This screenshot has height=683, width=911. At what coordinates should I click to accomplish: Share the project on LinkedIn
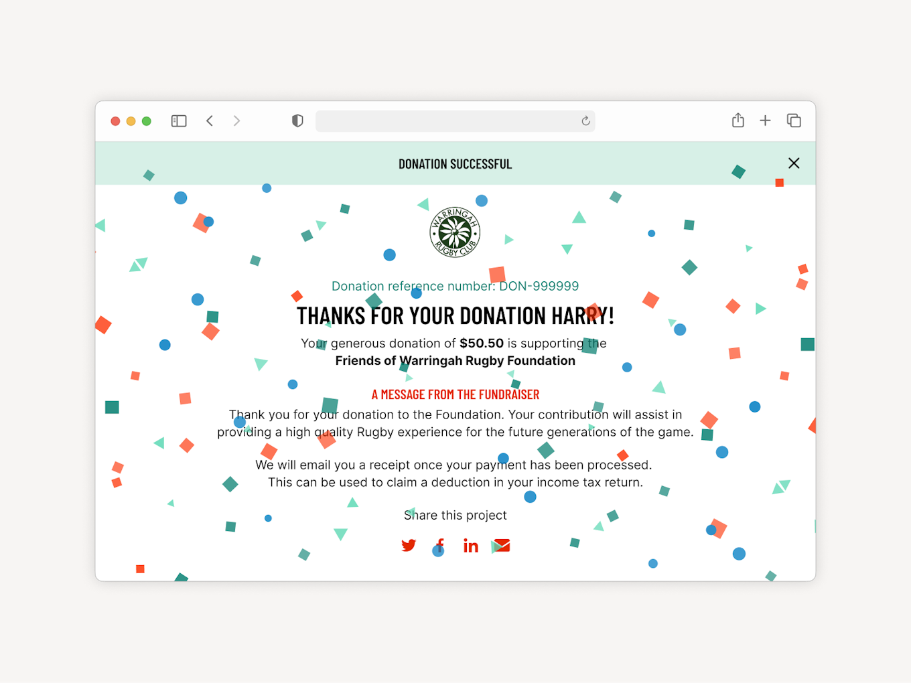tap(471, 546)
